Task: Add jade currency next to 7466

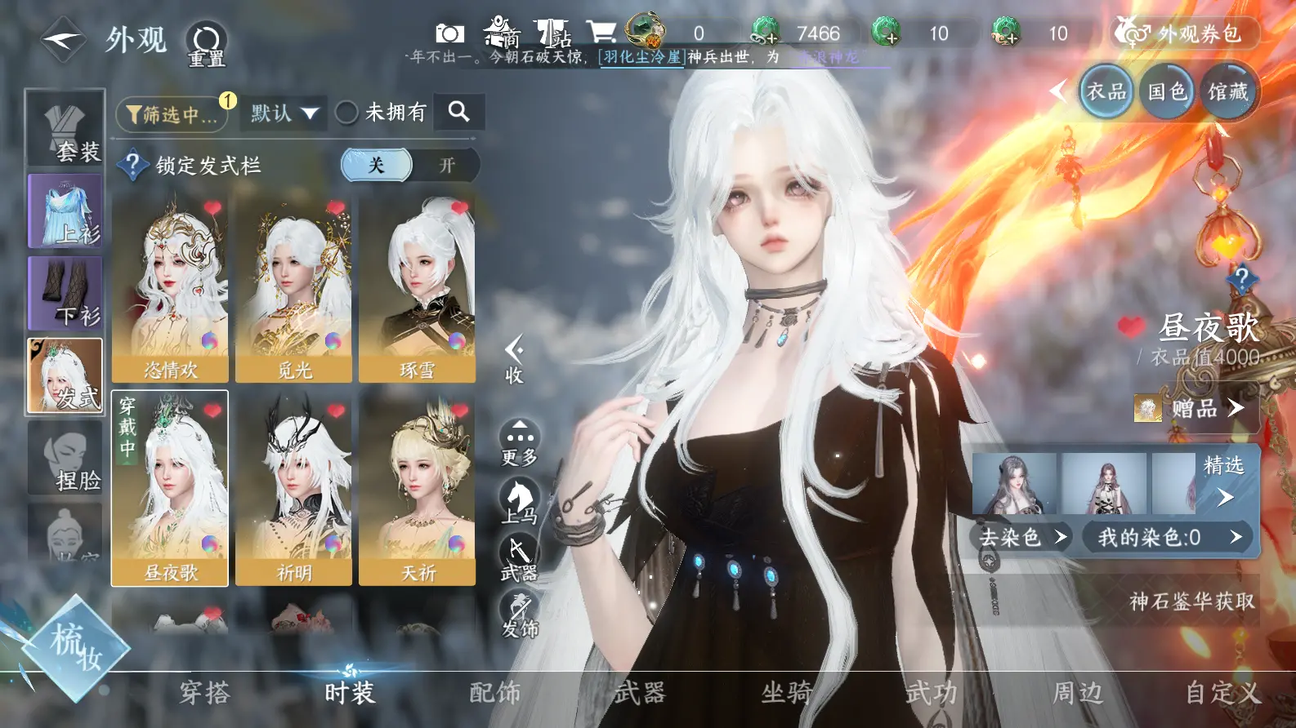Action: 765,32
